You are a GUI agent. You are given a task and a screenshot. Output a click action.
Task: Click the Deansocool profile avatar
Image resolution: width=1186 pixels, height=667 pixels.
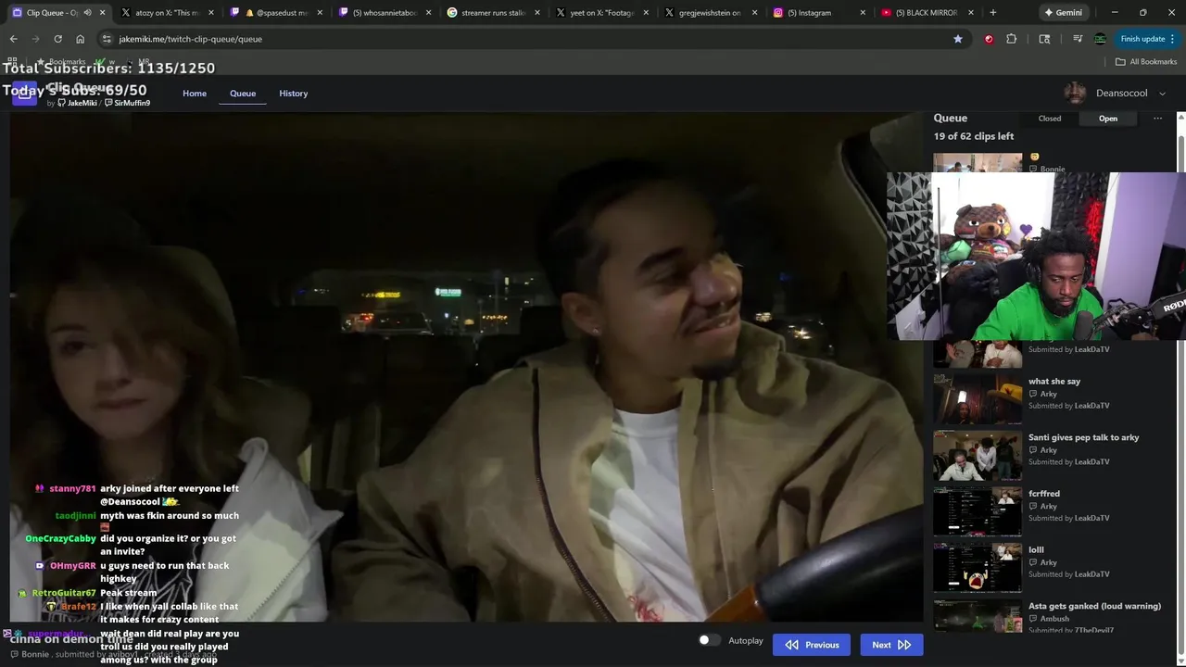tap(1075, 93)
